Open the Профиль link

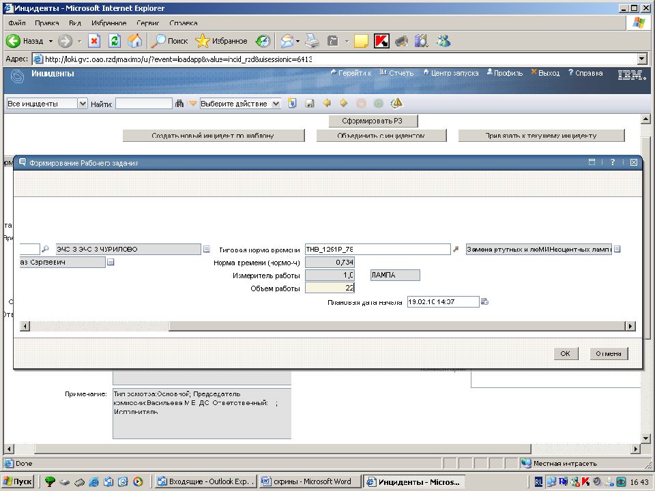pos(505,73)
